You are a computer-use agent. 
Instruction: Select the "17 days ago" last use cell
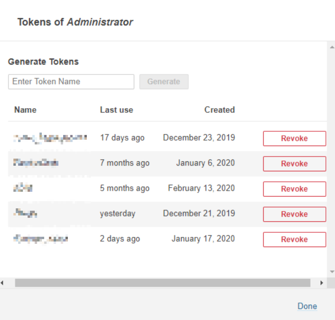click(x=122, y=138)
